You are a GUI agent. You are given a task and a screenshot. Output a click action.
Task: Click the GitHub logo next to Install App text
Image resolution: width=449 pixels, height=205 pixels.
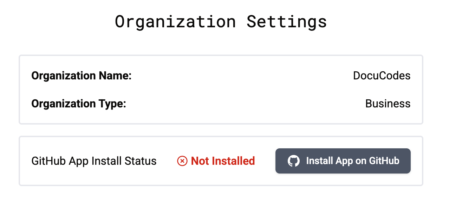click(x=294, y=161)
